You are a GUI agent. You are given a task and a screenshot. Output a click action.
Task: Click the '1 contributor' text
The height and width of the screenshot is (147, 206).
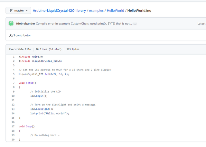[22, 35]
